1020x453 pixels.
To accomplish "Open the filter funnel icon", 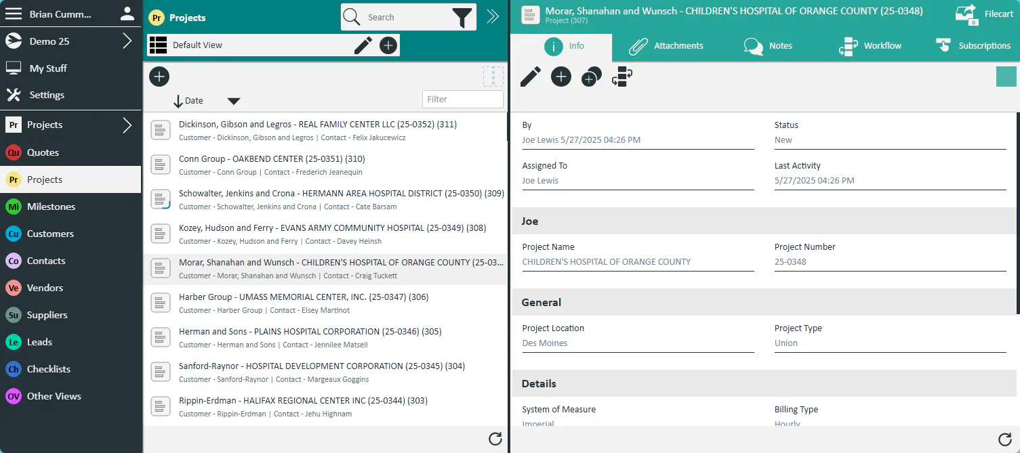I will pos(462,18).
